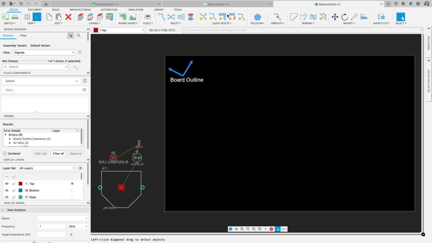Open the Zoom In tool on canvas toolbar
432x243 pixels.
point(242,229)
